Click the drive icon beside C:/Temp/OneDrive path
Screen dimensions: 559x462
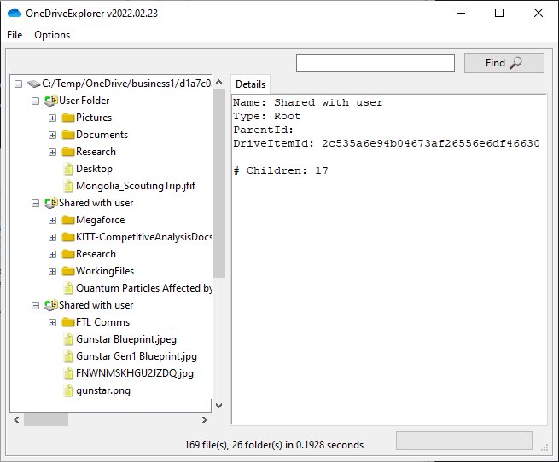(x=33, y=84)
